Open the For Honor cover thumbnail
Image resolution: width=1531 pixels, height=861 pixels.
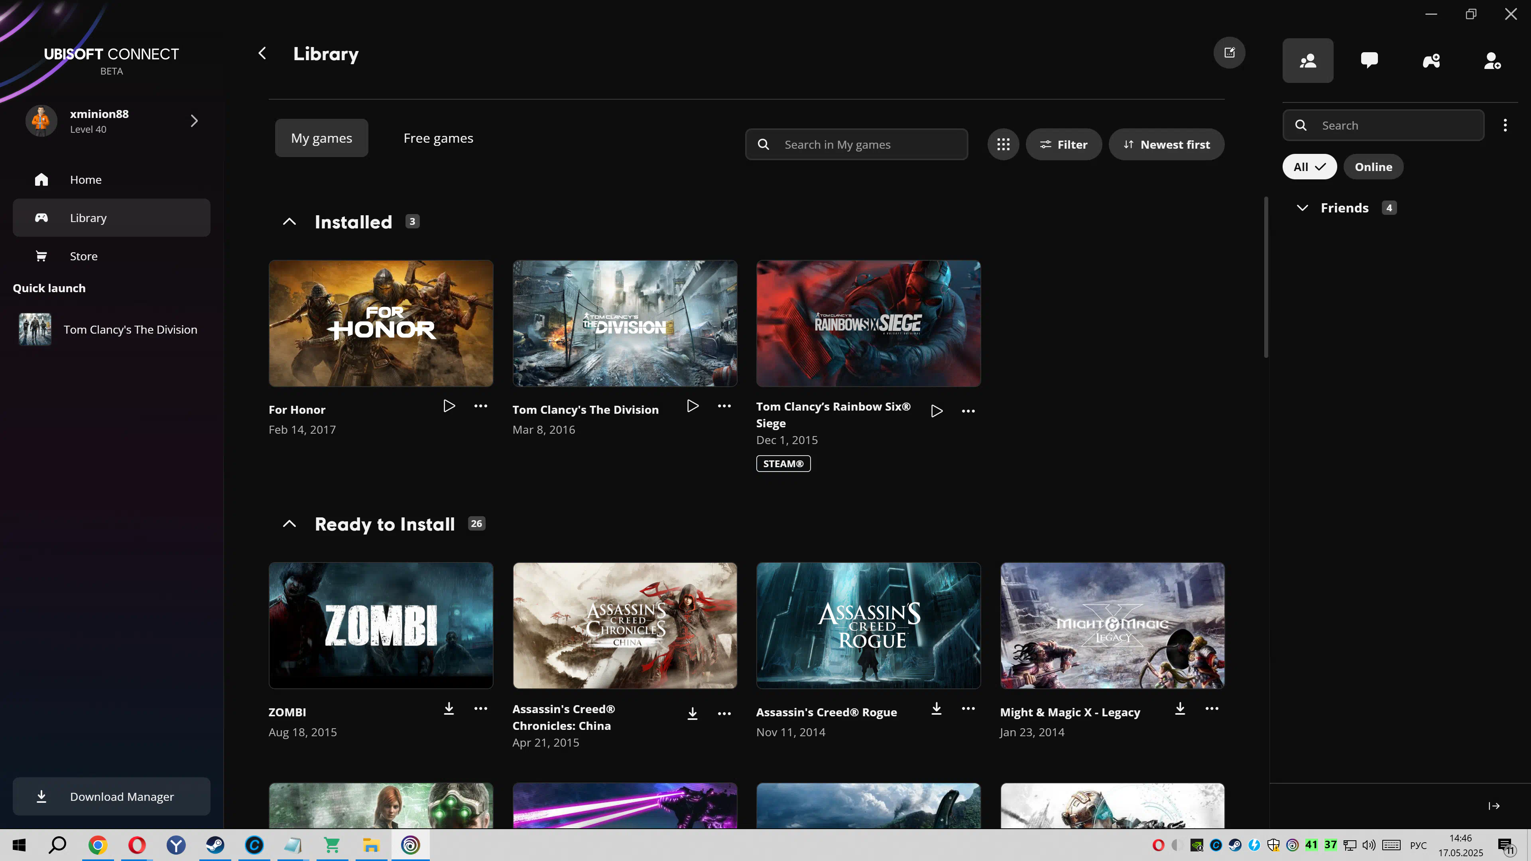381,324
